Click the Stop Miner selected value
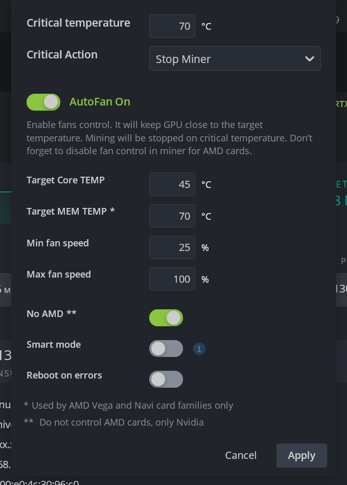347x485 pixels. click(x=183, y=59)
